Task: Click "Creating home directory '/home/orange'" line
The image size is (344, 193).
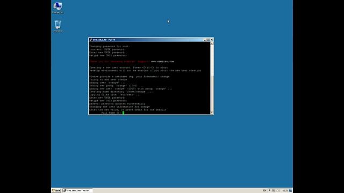Action: click(121, 92)
